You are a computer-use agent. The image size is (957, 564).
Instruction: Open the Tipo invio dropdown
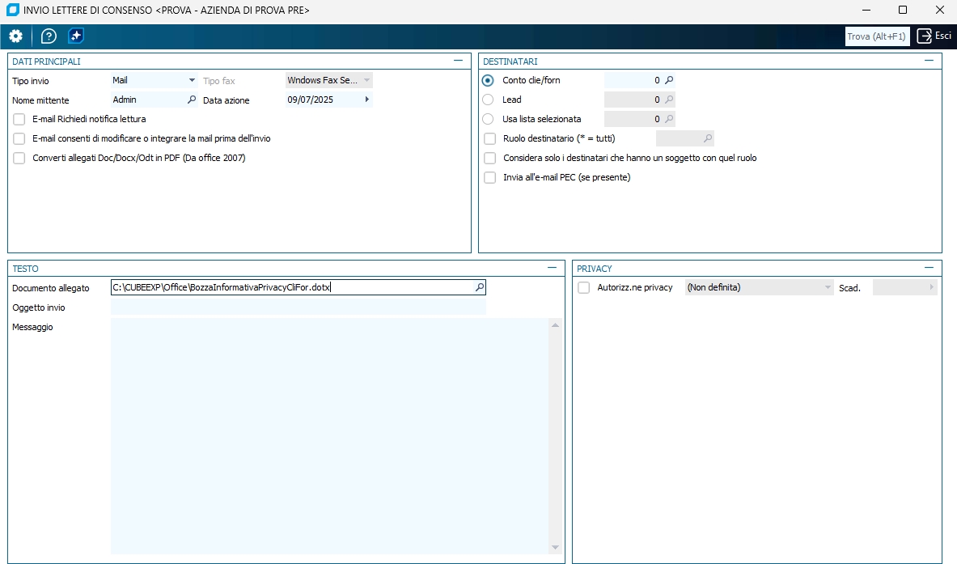tap(192, 80)
